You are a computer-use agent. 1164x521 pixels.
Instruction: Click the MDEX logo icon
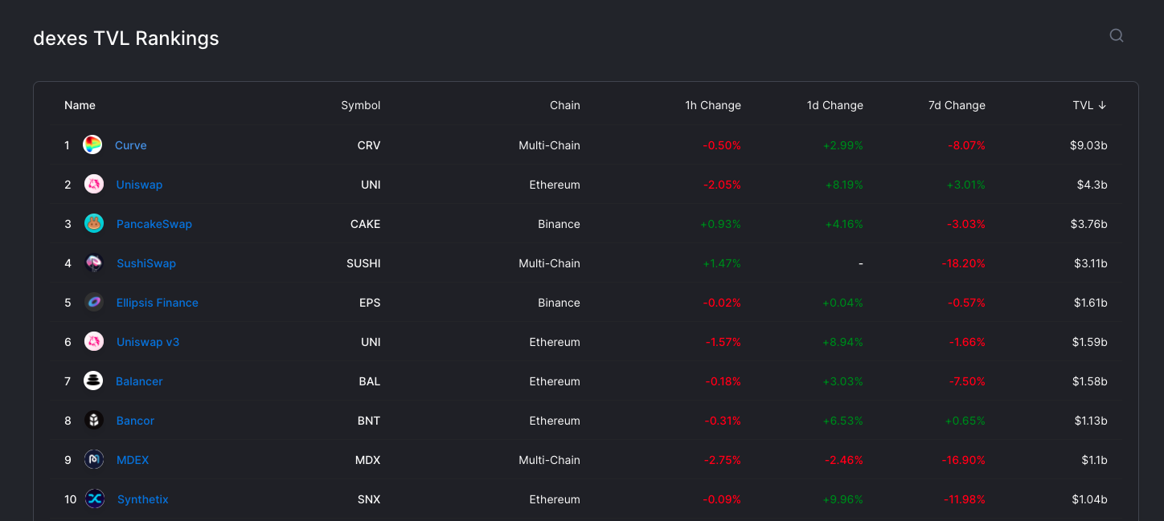(x=94, y=460)
